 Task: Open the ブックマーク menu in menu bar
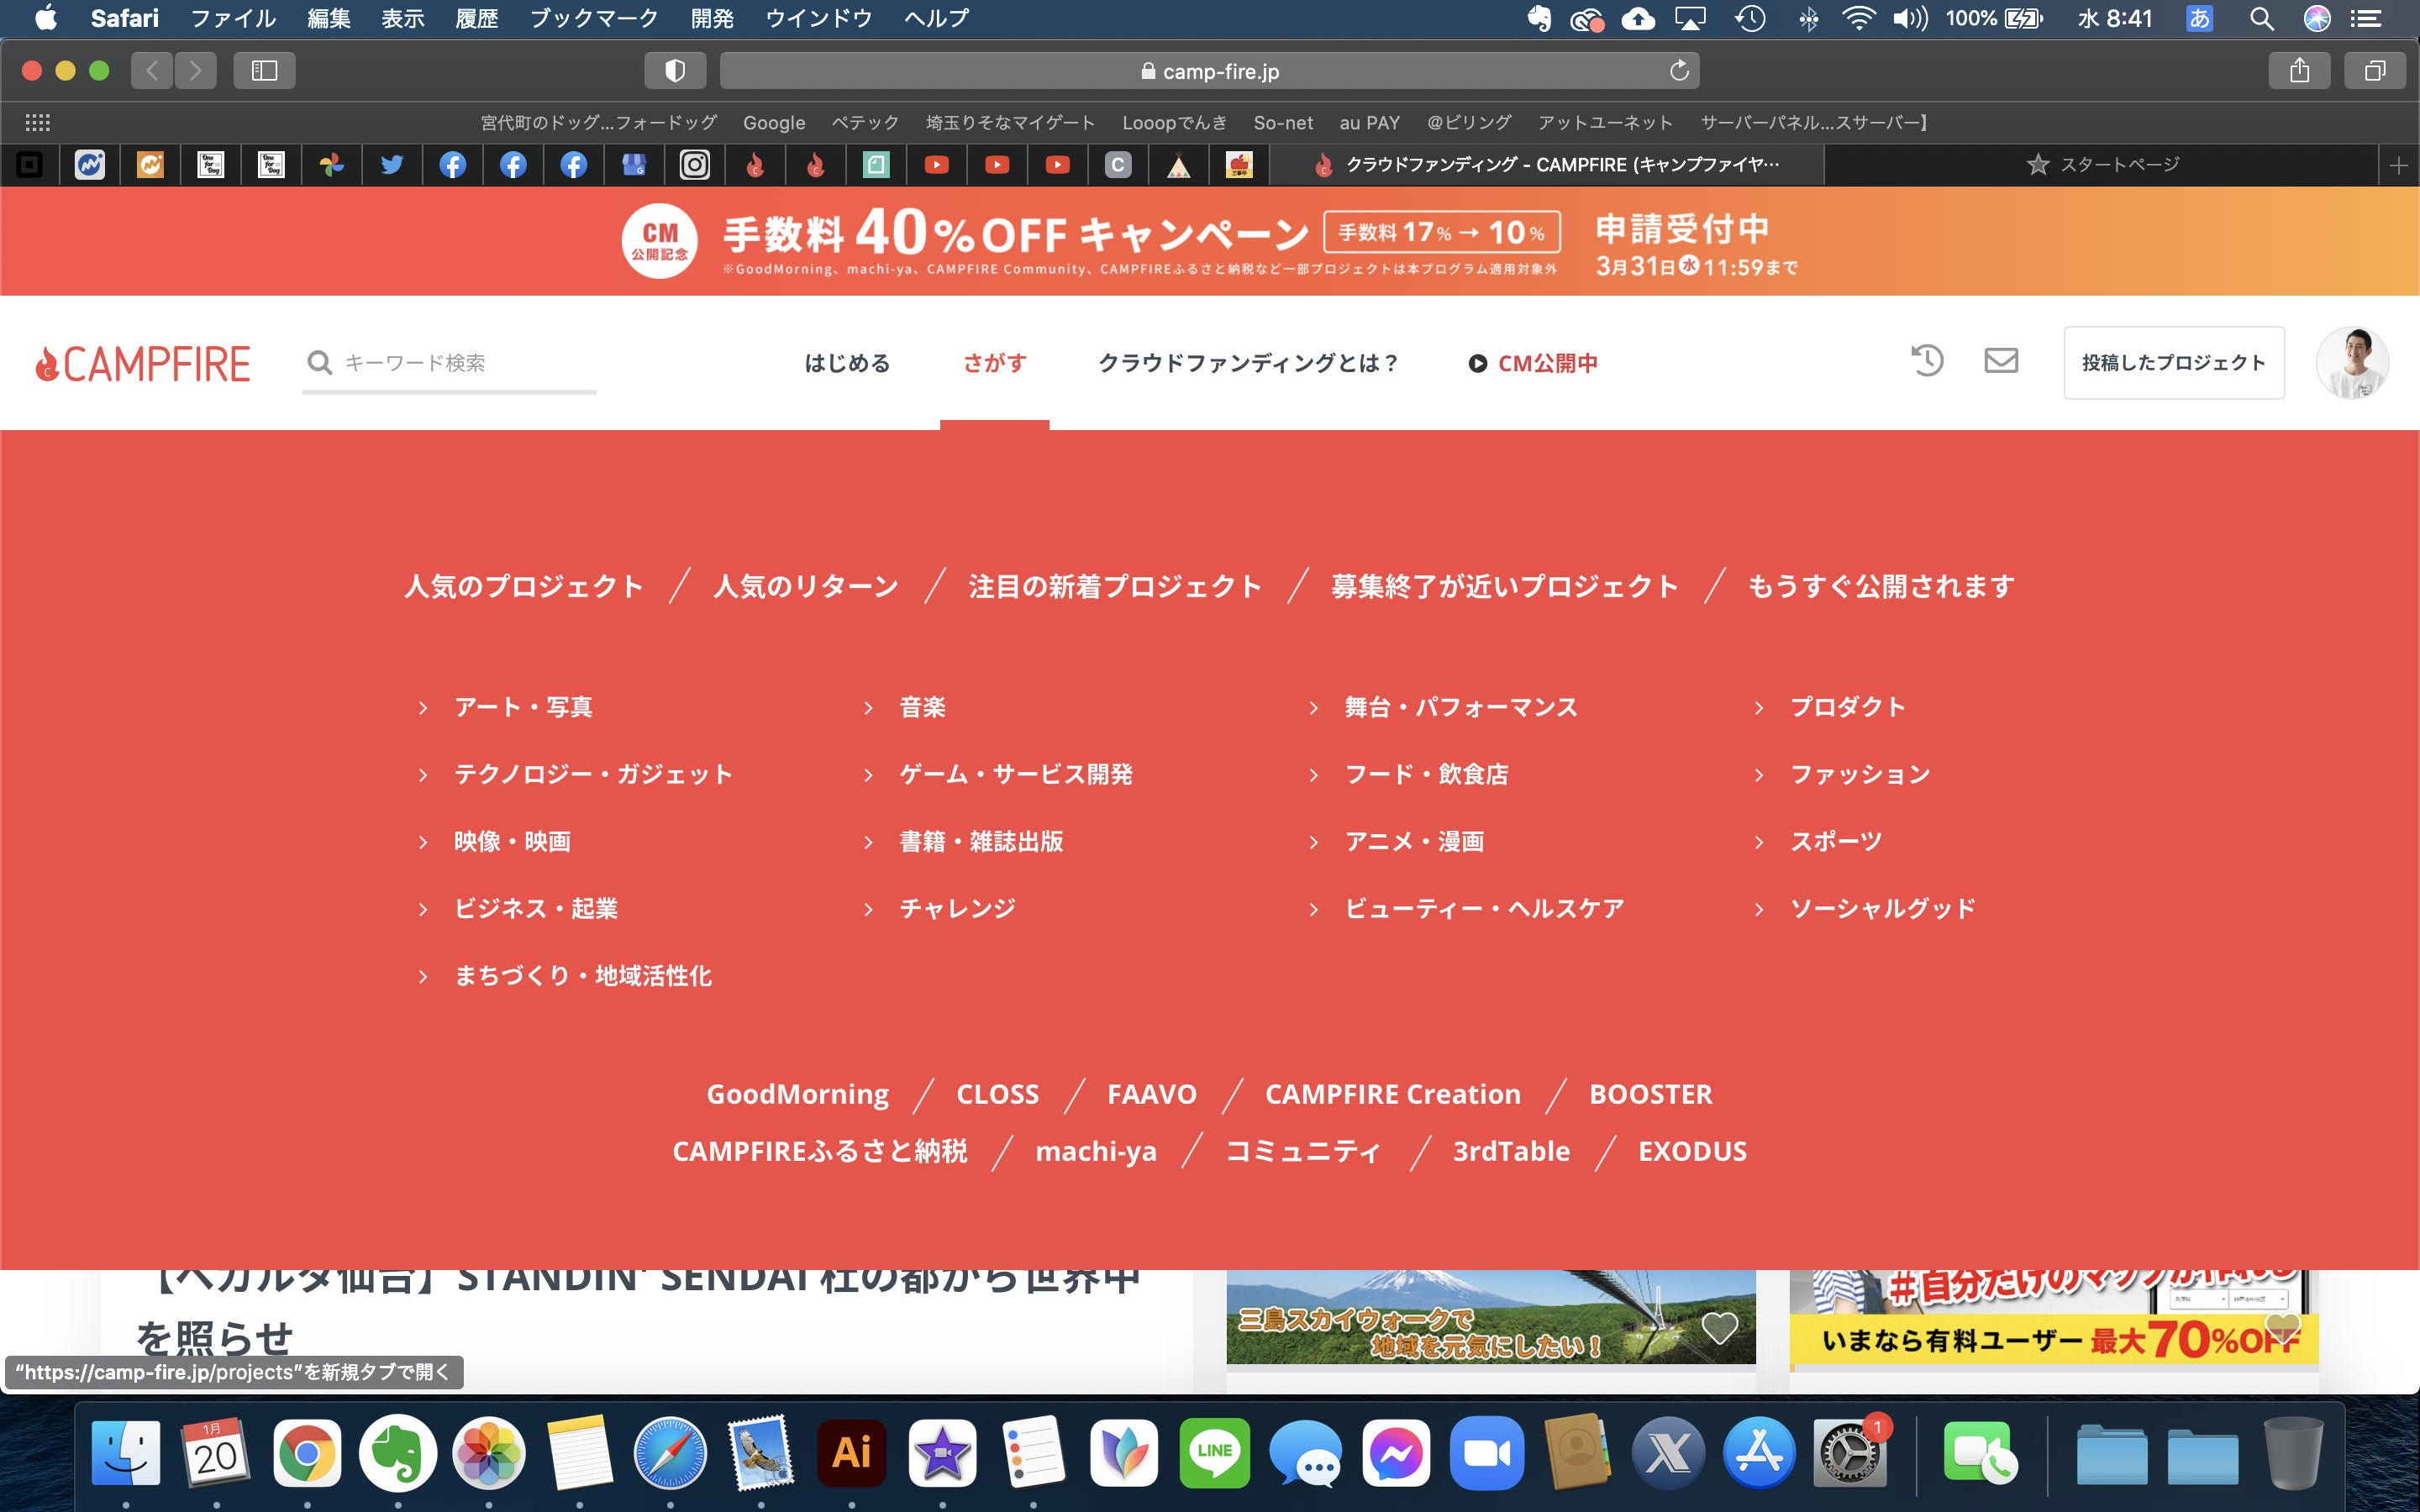tap(593, 18)
